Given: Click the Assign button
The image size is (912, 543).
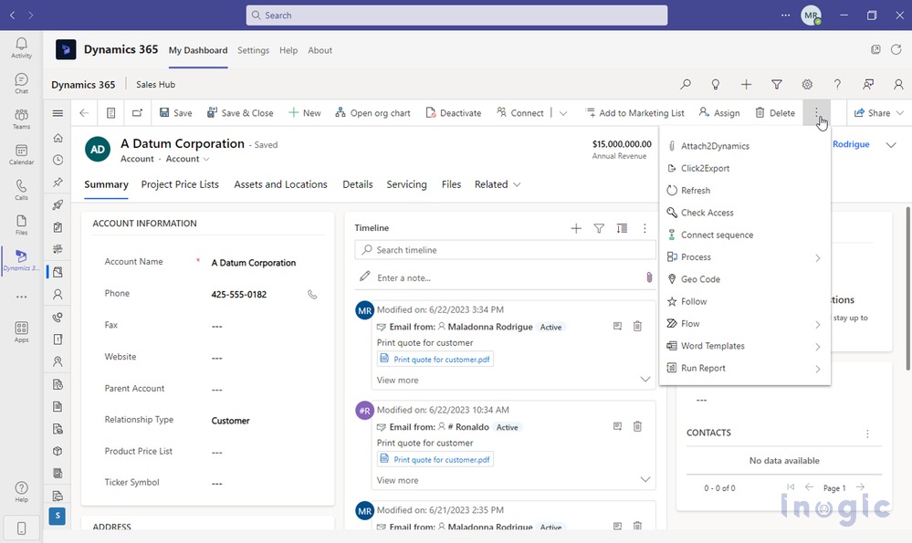Looking at the screenshot, I should click(x=719, y=113).
